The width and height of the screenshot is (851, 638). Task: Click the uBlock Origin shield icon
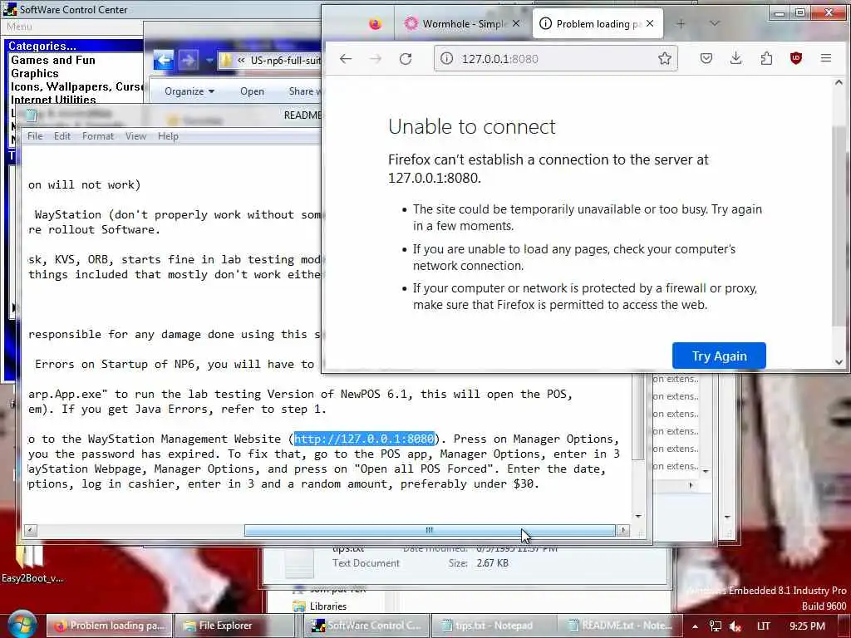796,58
